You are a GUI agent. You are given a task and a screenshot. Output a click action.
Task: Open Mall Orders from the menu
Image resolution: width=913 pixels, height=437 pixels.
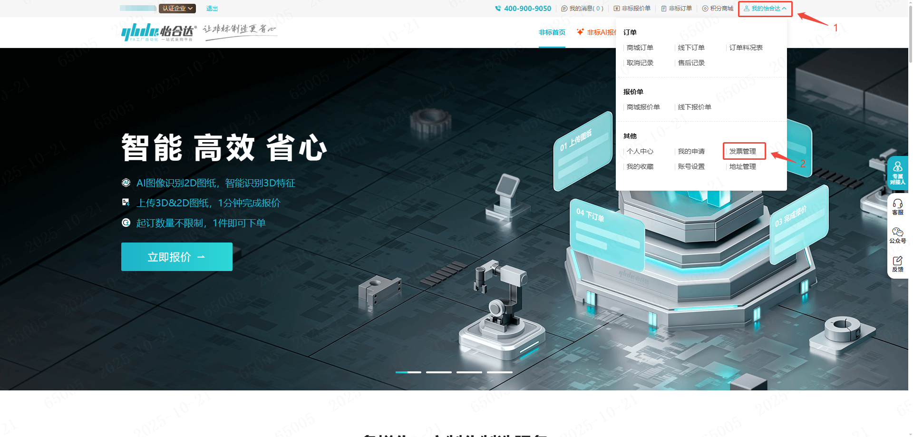(x=640, y=48)
